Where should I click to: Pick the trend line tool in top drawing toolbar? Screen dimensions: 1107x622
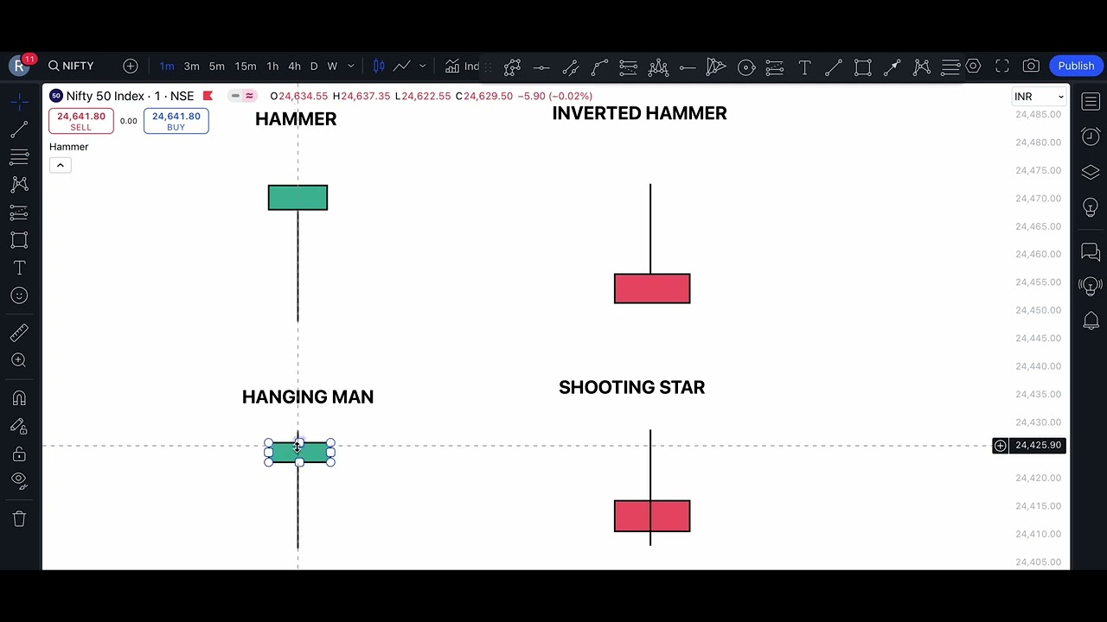click(x=834, y=67)
